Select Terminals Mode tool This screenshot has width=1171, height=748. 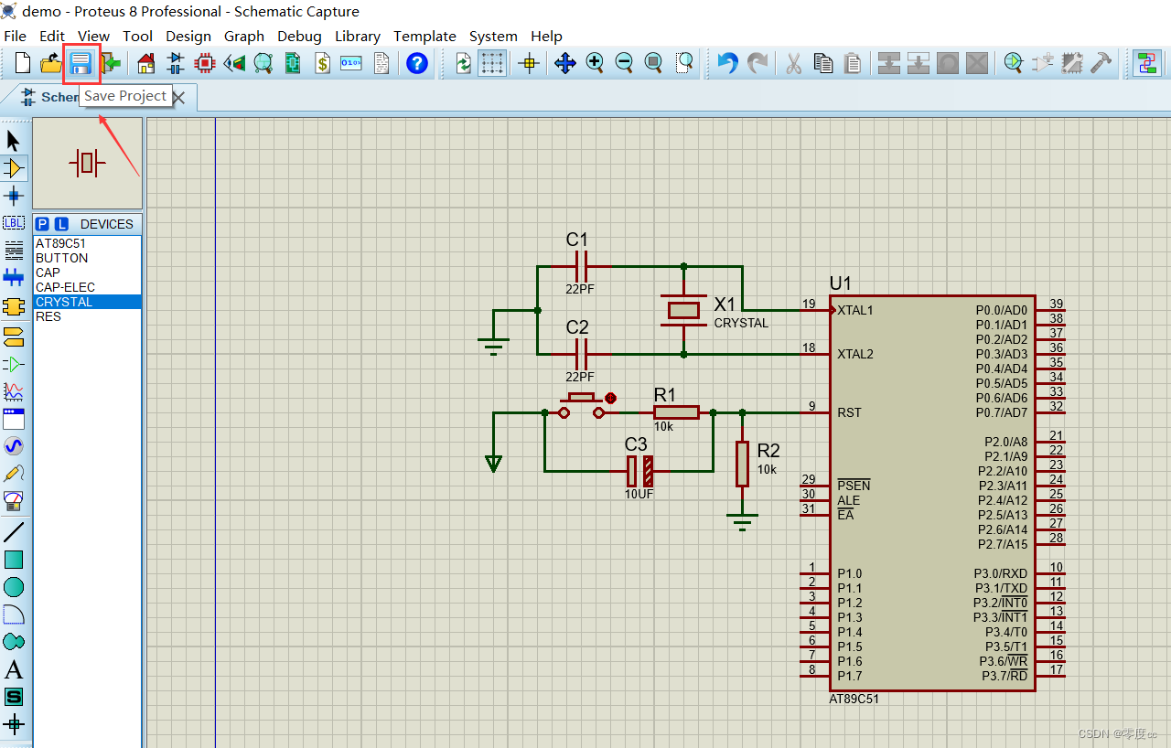pyautogui.click(x=14, y=336)
